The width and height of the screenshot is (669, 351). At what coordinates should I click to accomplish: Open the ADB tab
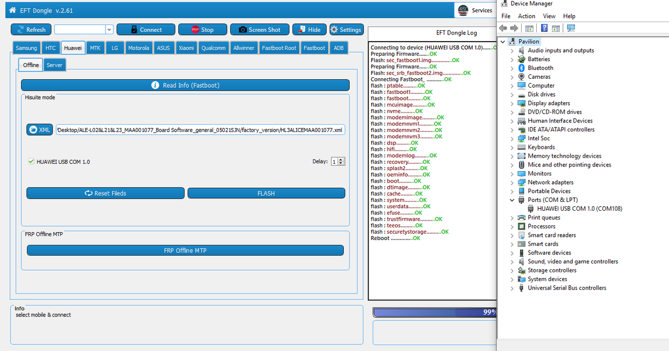339,48
